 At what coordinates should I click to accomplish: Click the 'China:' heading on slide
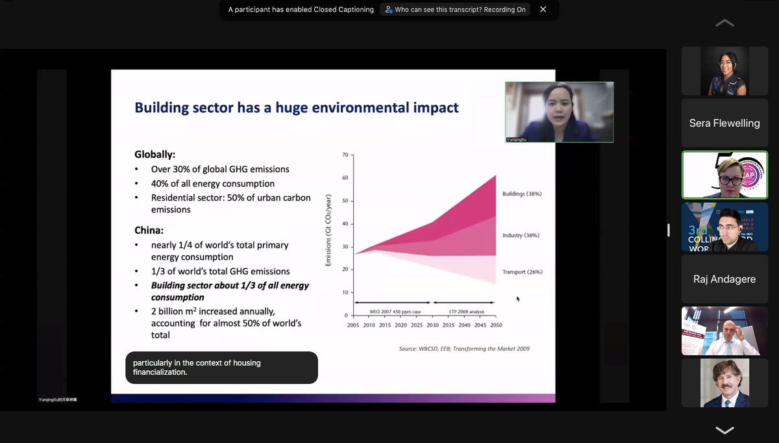(x=149, y=231)
